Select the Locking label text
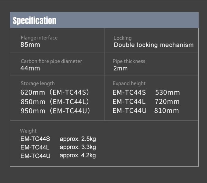This screenshot has width=207, height=183. (123, 38)
